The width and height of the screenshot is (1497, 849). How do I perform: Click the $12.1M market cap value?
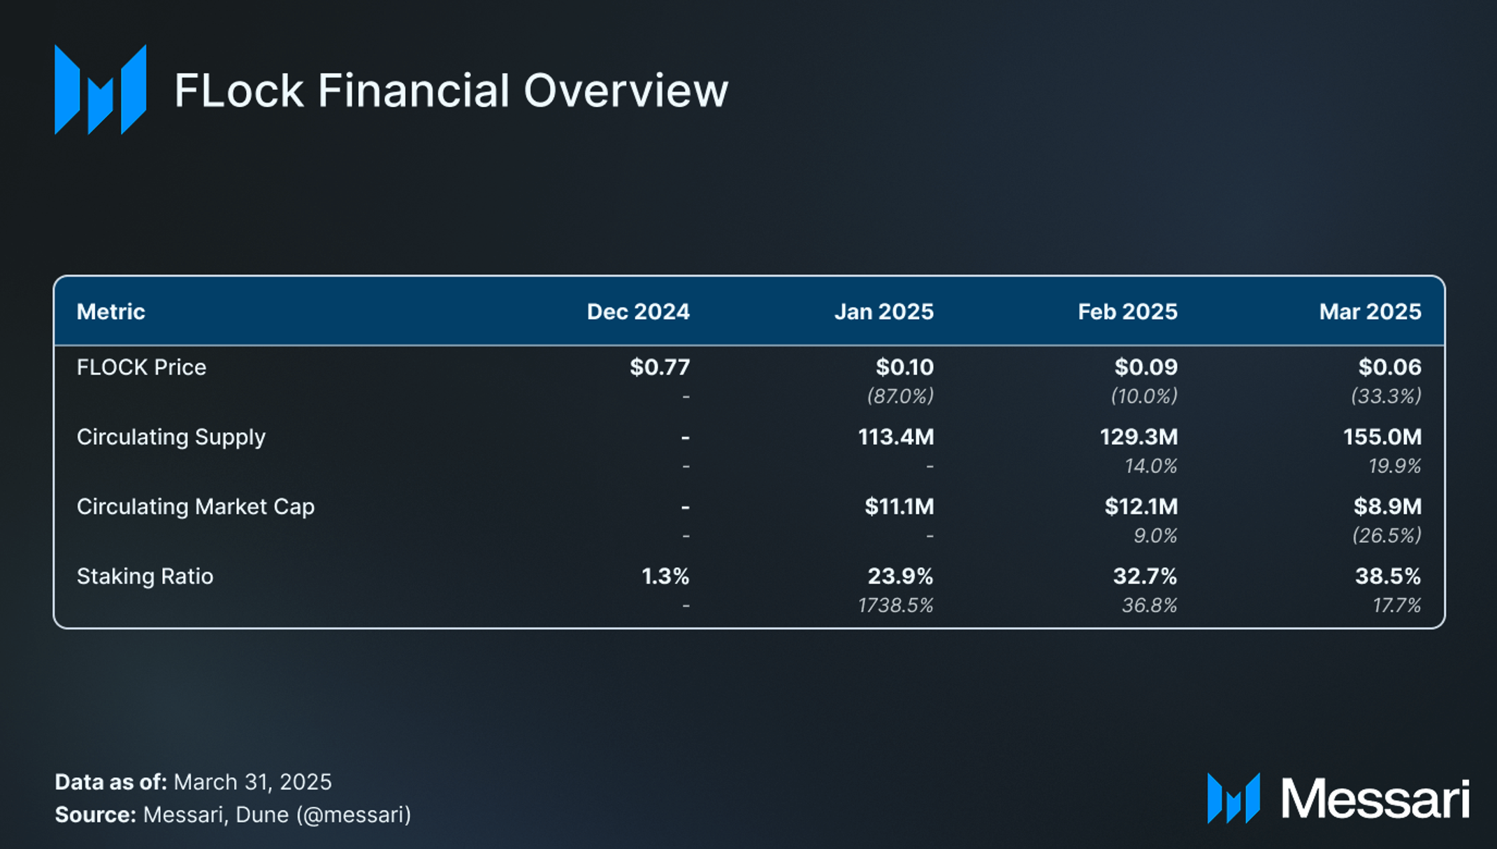(x=1141, y=507)
